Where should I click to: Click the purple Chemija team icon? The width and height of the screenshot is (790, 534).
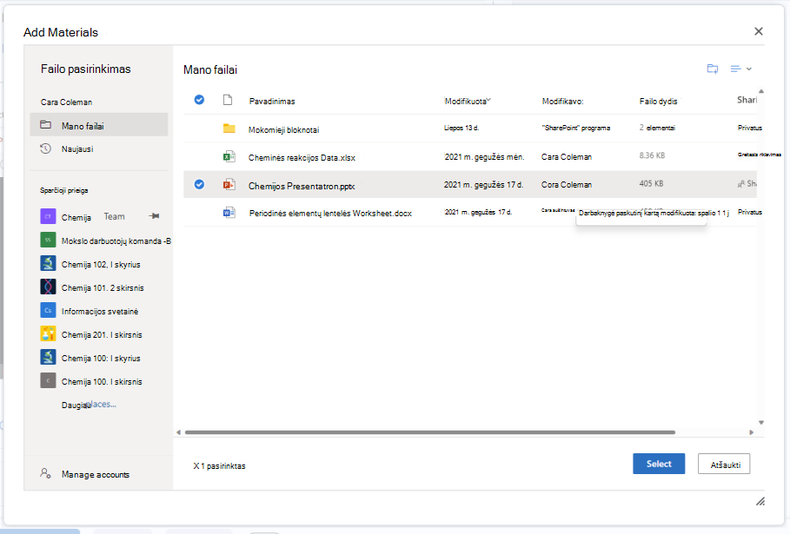click(48, 217)
